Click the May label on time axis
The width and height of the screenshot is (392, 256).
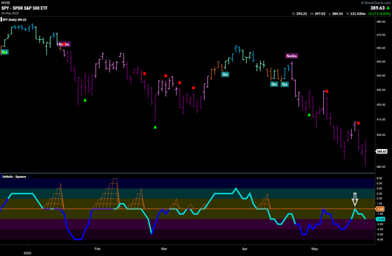point(315,249)
